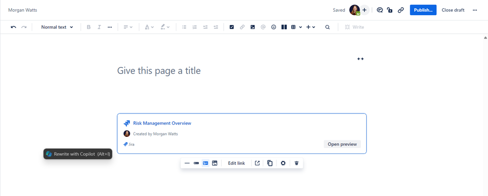Toggle italic formatting
Screen dimensions: 488x196
[99, 27]
